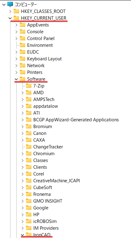Select the GMO INSIGHT key
The height and width of the screenshot is (238, 131).
pos(48,201)
